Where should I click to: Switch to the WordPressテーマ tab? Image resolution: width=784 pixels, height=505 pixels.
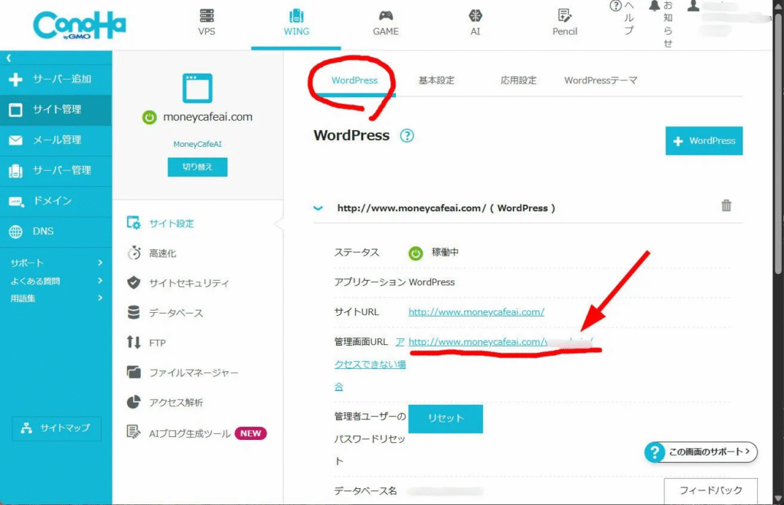tap(600, 80)
